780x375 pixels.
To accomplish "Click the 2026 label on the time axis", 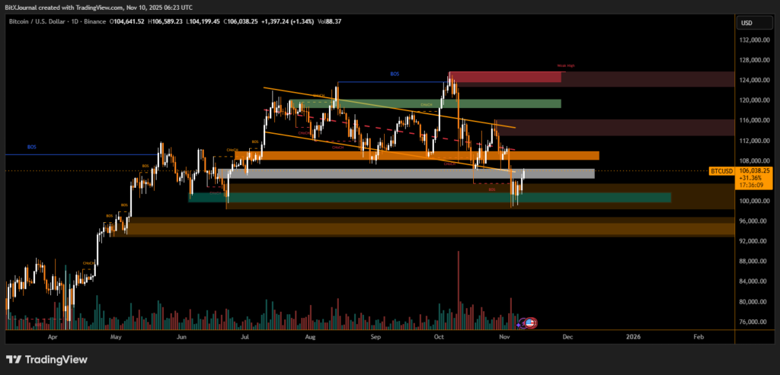I will click(632, 335).
